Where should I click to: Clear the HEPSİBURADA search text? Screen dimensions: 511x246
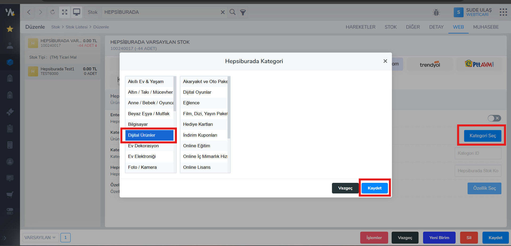click(223, 12)
